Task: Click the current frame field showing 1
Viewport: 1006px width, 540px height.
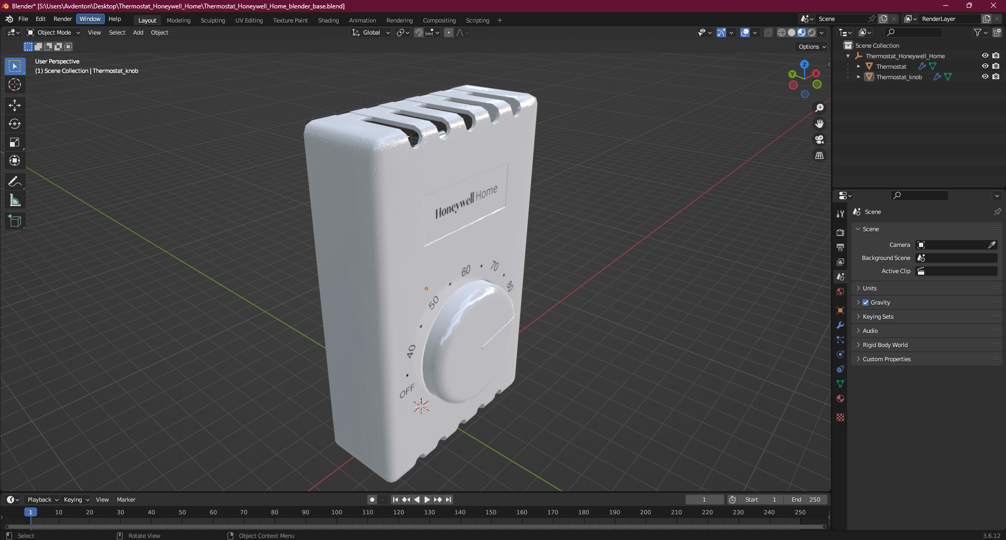Action: (704, 500)
